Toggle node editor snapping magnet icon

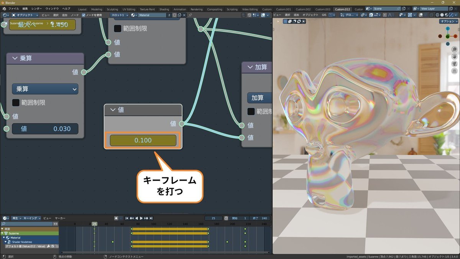(x=250, y=15)
